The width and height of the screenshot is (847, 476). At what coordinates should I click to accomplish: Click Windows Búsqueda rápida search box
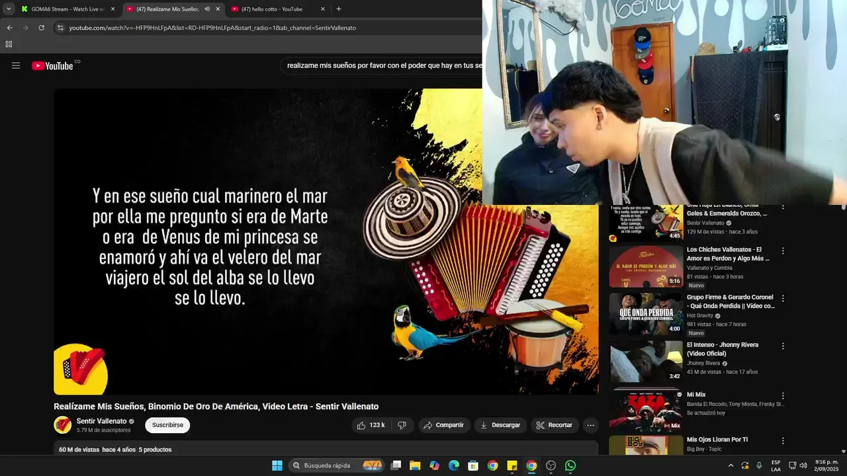(337, 465)
